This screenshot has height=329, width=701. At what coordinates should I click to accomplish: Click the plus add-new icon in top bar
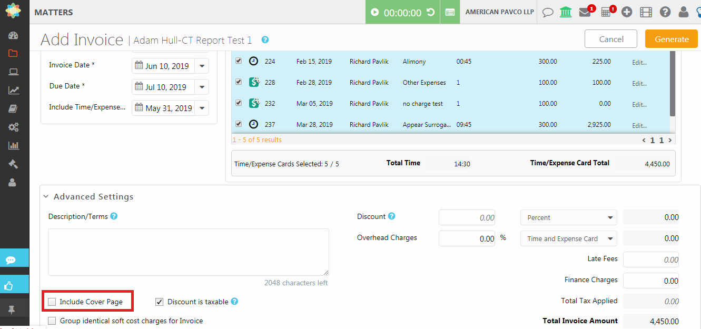tap(626, 12)
